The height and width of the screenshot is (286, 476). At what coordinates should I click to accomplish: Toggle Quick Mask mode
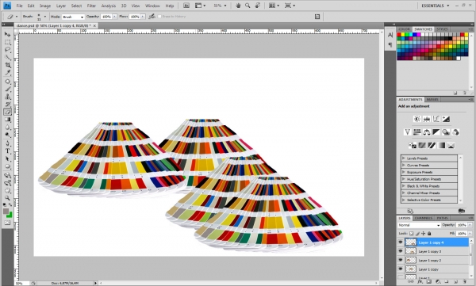[x=7, y=223]
